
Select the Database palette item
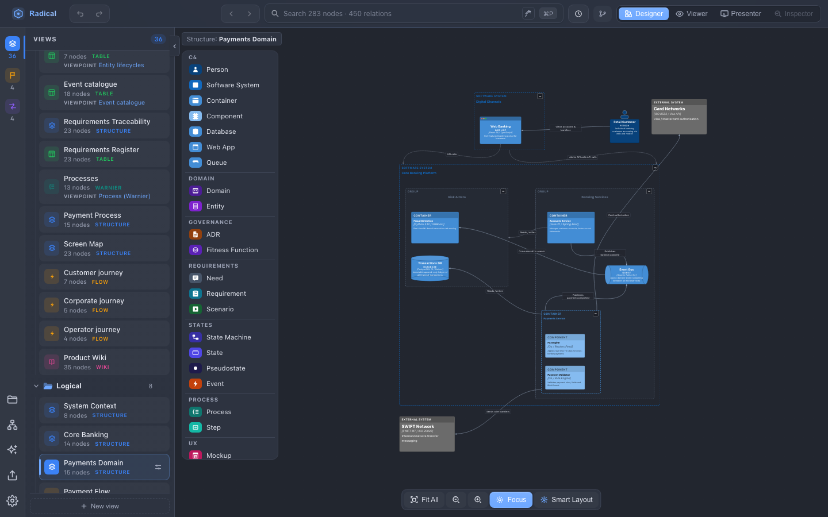click(230, 132)
